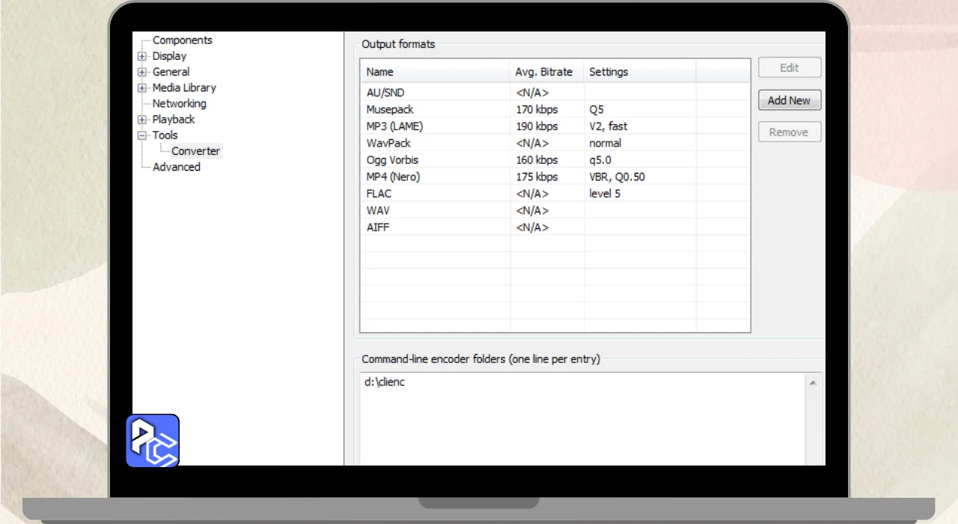Click the Add New button
The image size is (958, 524).
789,100
